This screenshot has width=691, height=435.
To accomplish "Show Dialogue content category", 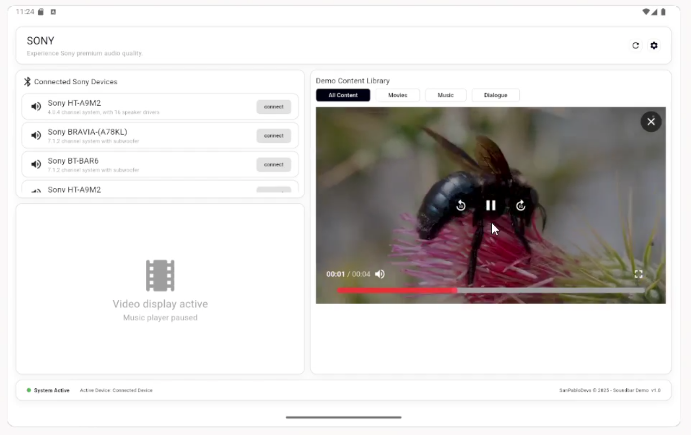I will tap(495, 95).
